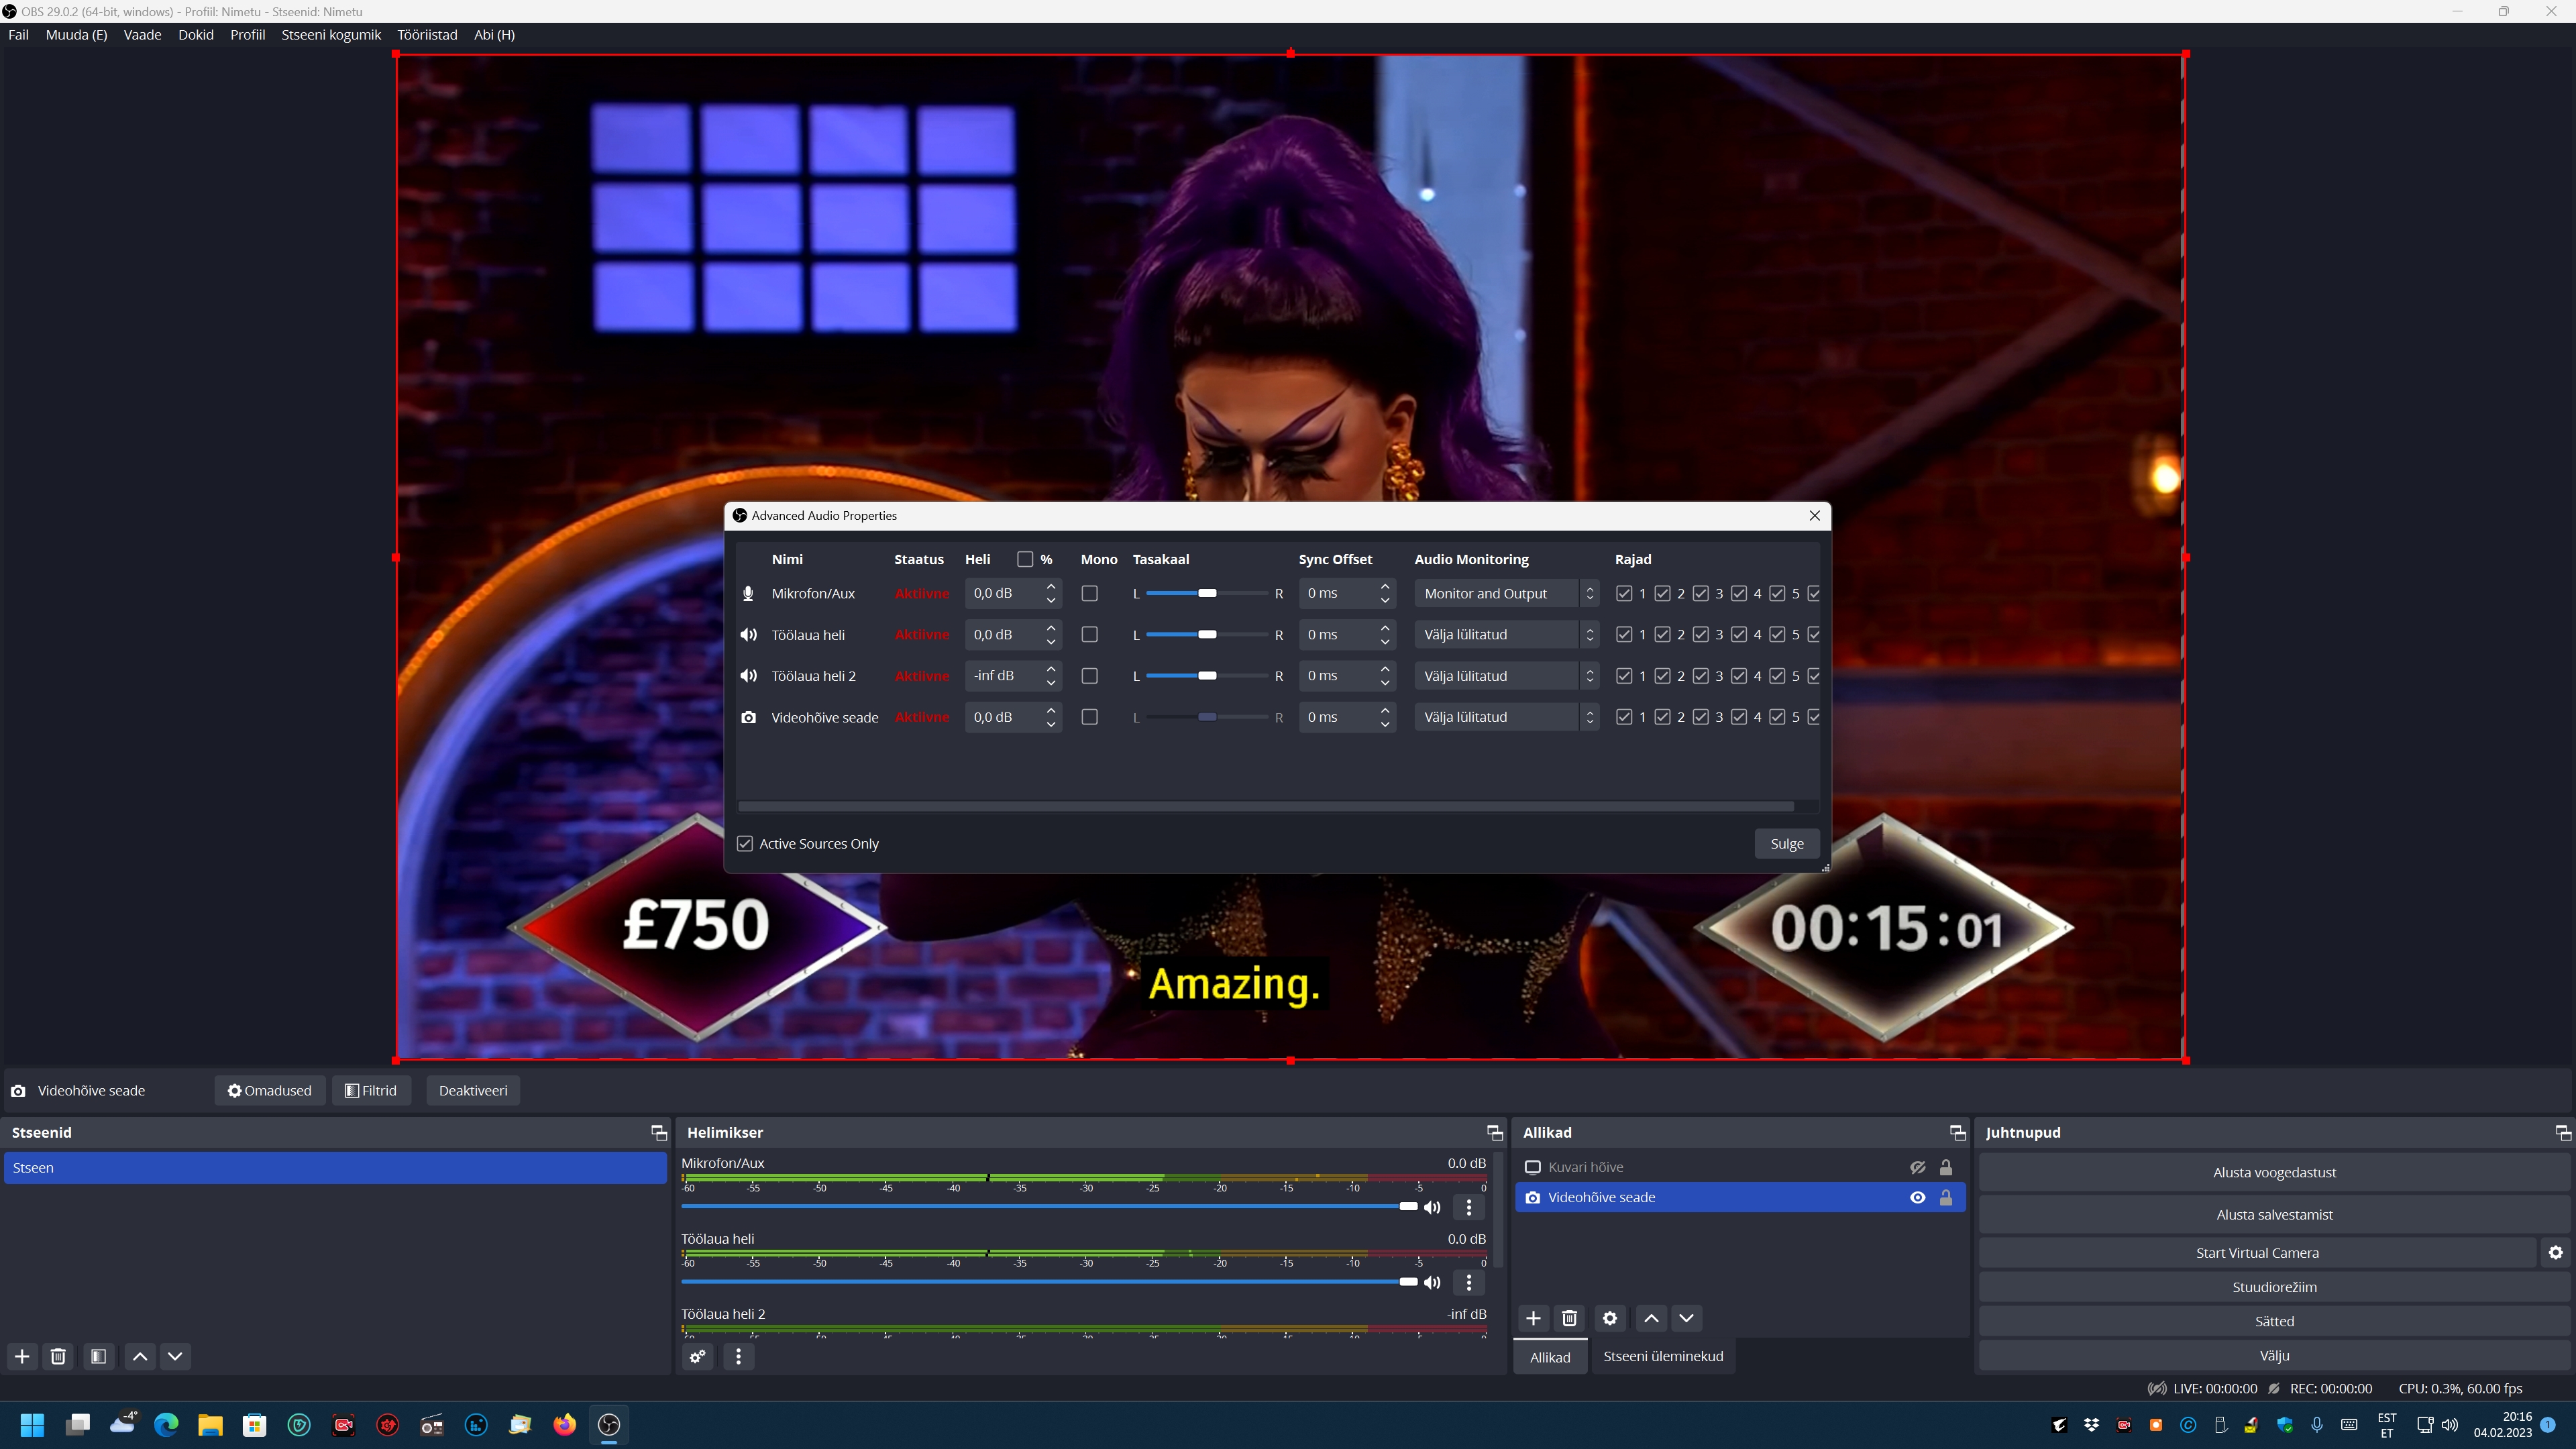Show Kuvari hõive source via eye icon
The height and width of the screenshot is (1449, 2576).
(x=1917, y=1167)
